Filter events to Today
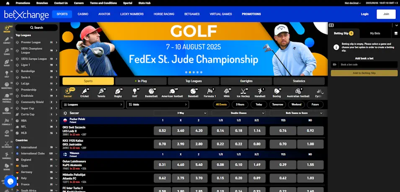Screen dimensions: 400x192 259,104
